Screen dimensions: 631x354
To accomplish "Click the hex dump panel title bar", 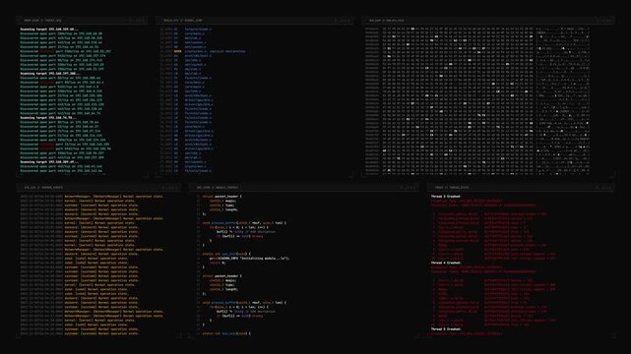I will point(487,20).
